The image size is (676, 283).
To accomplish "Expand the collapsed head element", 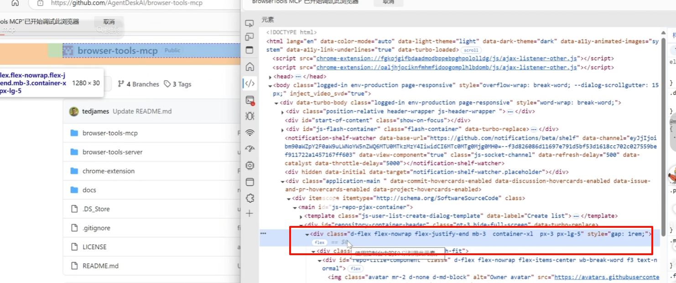I will [x=270, y=77].
